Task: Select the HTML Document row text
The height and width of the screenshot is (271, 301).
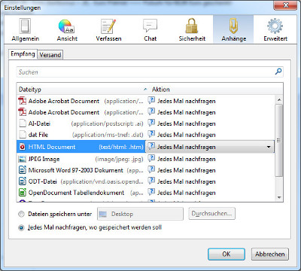Action: pyautogui.click(x=52, y=147)
